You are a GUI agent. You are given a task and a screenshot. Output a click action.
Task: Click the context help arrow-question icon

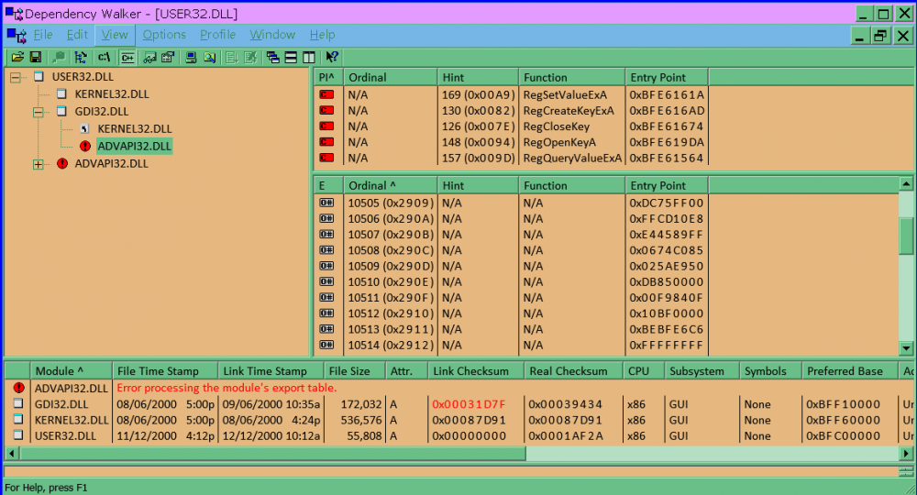(x=332, y=57)
